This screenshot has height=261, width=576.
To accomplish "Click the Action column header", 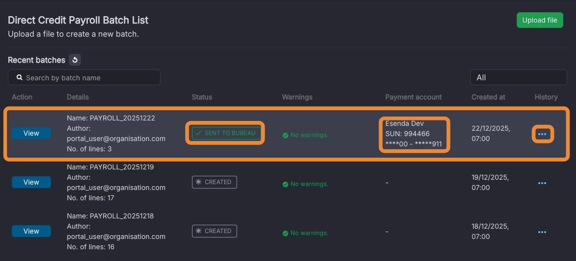I will 22,97.
